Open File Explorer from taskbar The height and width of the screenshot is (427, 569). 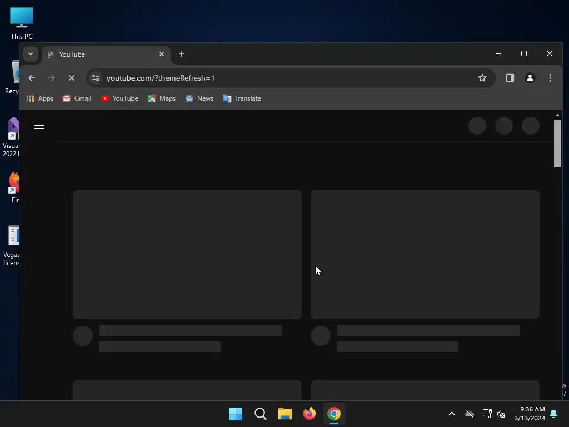285,414
